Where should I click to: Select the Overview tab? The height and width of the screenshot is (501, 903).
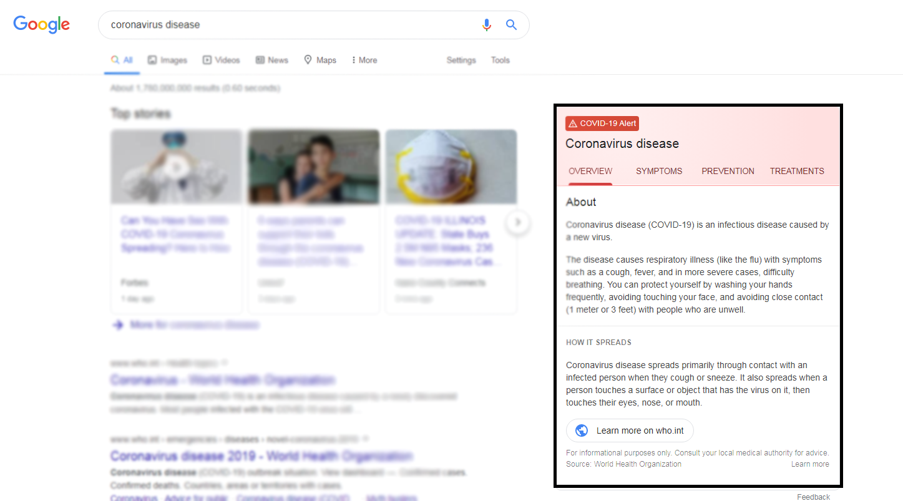[590, 171]
